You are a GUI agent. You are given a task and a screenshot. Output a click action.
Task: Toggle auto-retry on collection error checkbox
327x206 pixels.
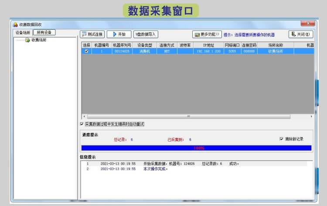tap(82, 124)
